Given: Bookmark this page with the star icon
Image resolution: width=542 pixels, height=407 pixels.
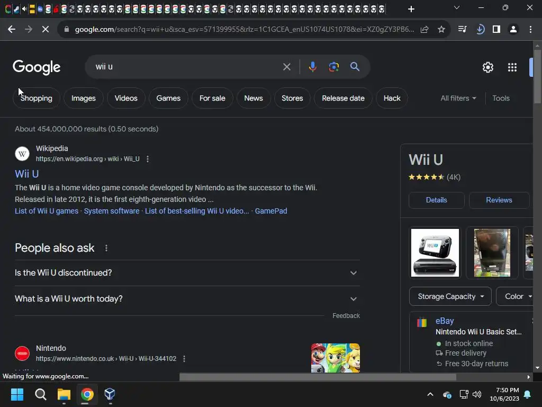Looking at the screenshot, I should point(441,30).
